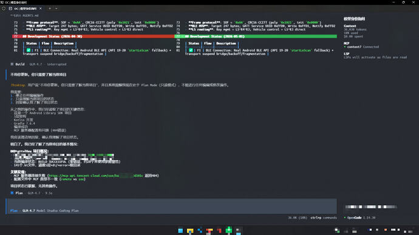Open File Explorer from the taskbar

(x=190, y=231)
